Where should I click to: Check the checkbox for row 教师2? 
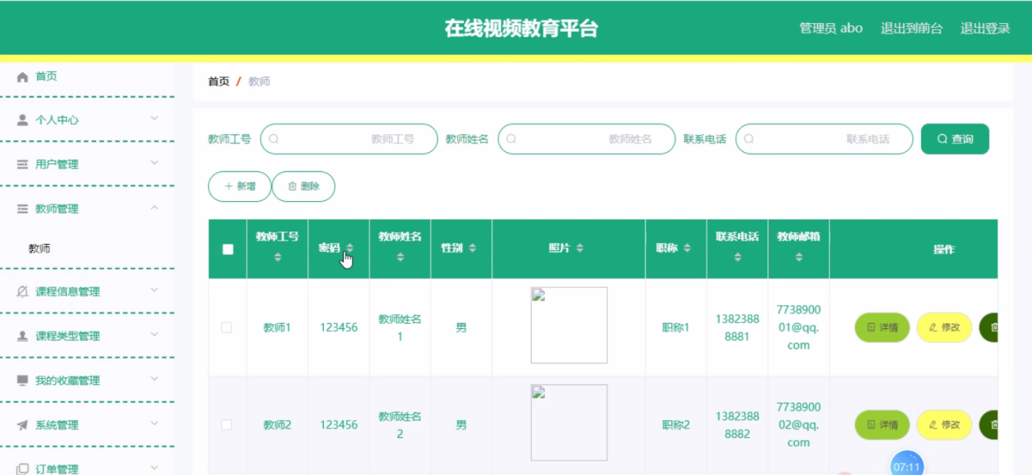[x=226, y=425]
